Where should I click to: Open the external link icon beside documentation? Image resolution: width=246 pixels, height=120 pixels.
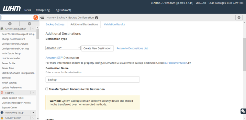tap(189, 63)
